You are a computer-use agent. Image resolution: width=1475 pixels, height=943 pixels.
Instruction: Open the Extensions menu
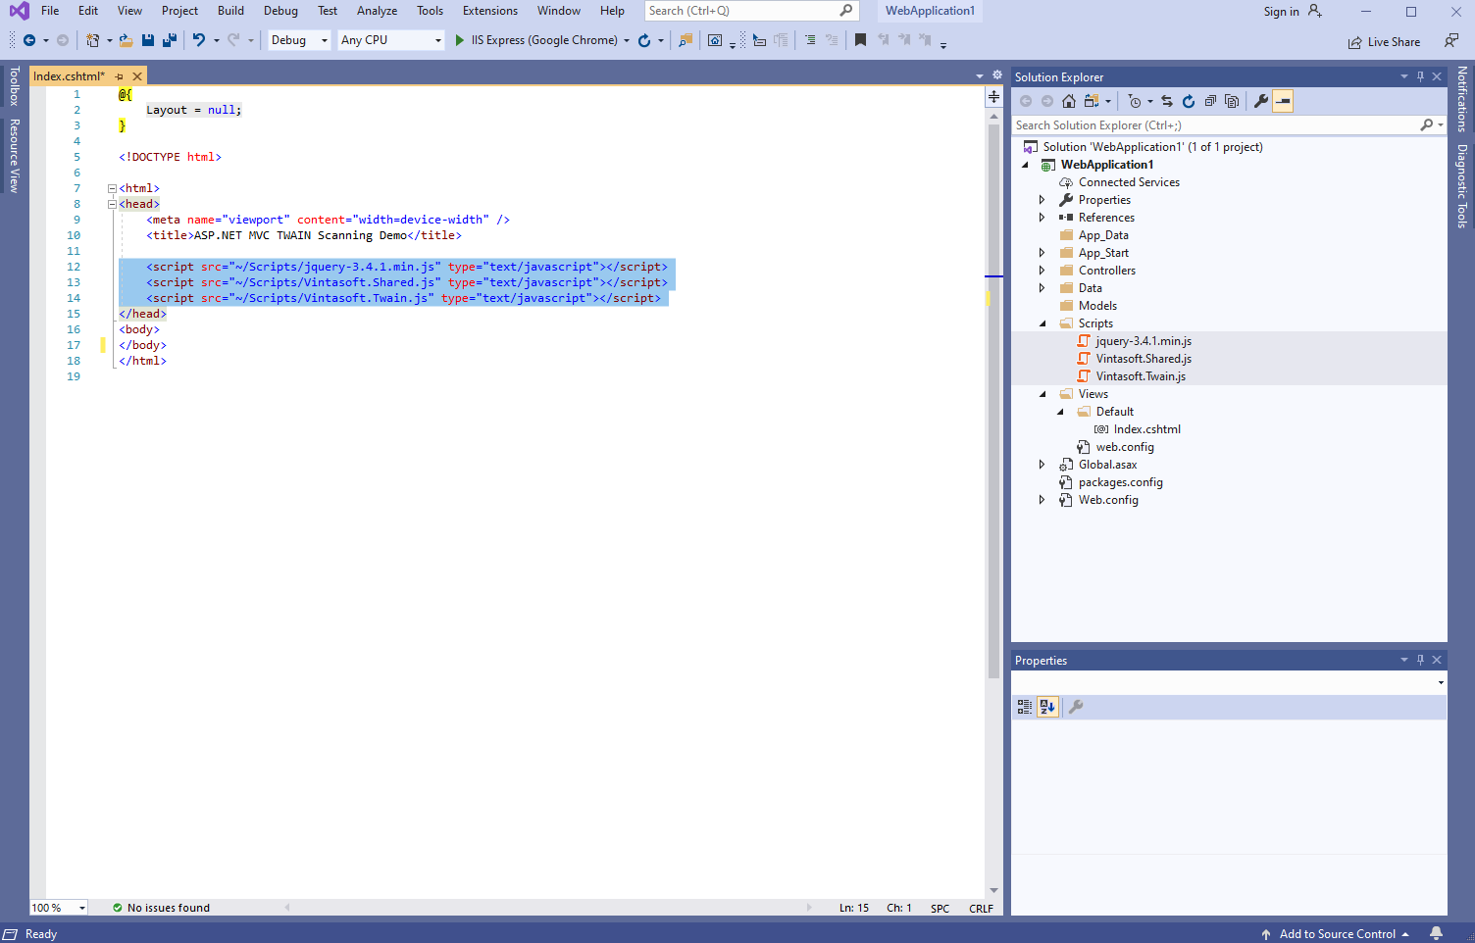pos(490,11)
